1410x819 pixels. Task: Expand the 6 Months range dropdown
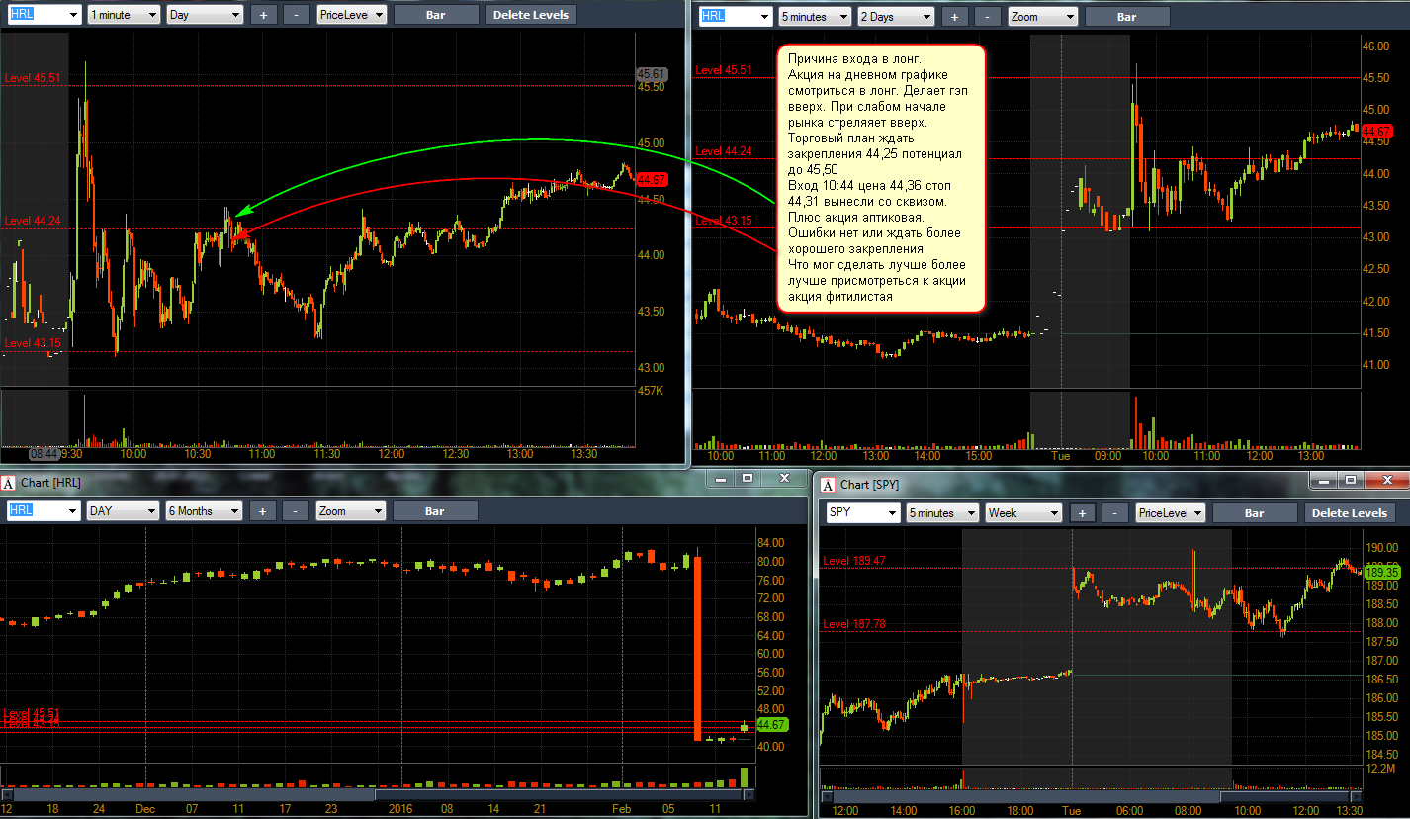[204, 511]
